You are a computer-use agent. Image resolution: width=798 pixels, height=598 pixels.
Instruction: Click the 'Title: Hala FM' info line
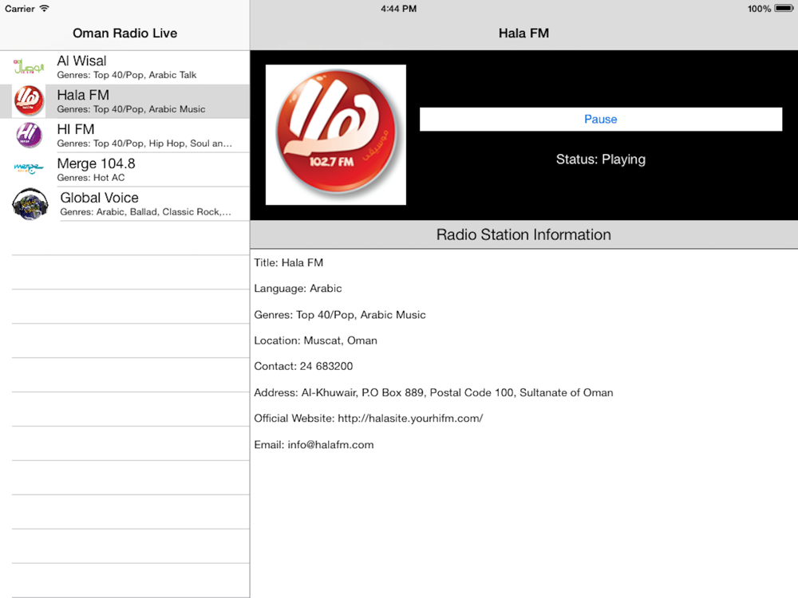coord(289,262)
